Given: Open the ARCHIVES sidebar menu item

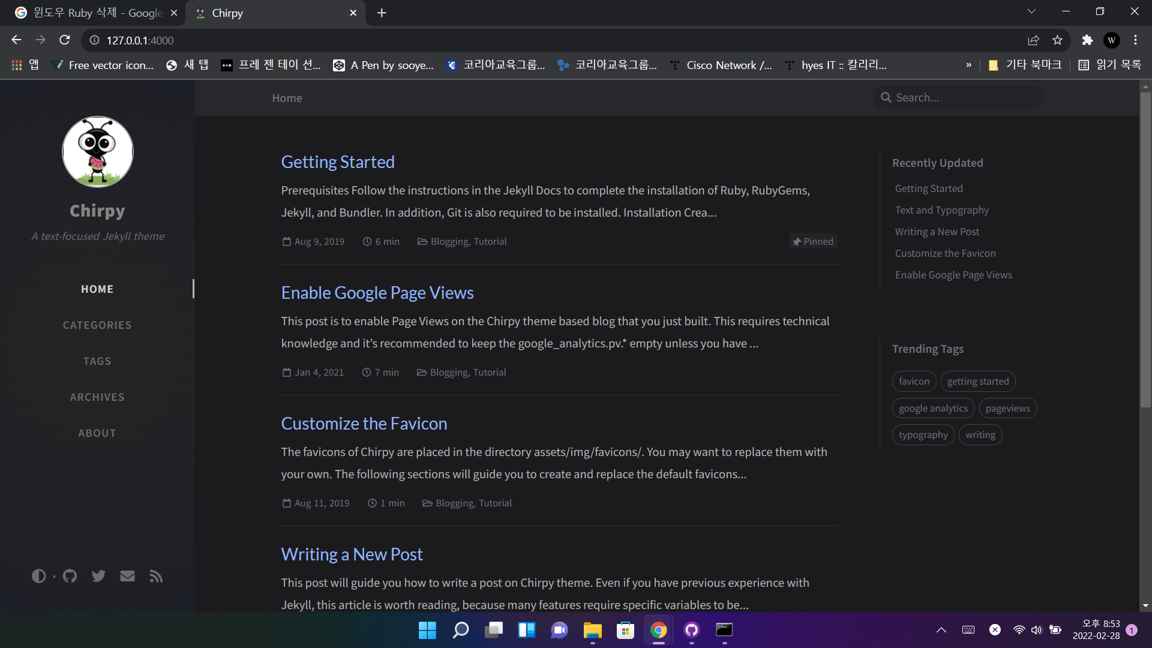Looking at the screenshot, I should (97, 397).
